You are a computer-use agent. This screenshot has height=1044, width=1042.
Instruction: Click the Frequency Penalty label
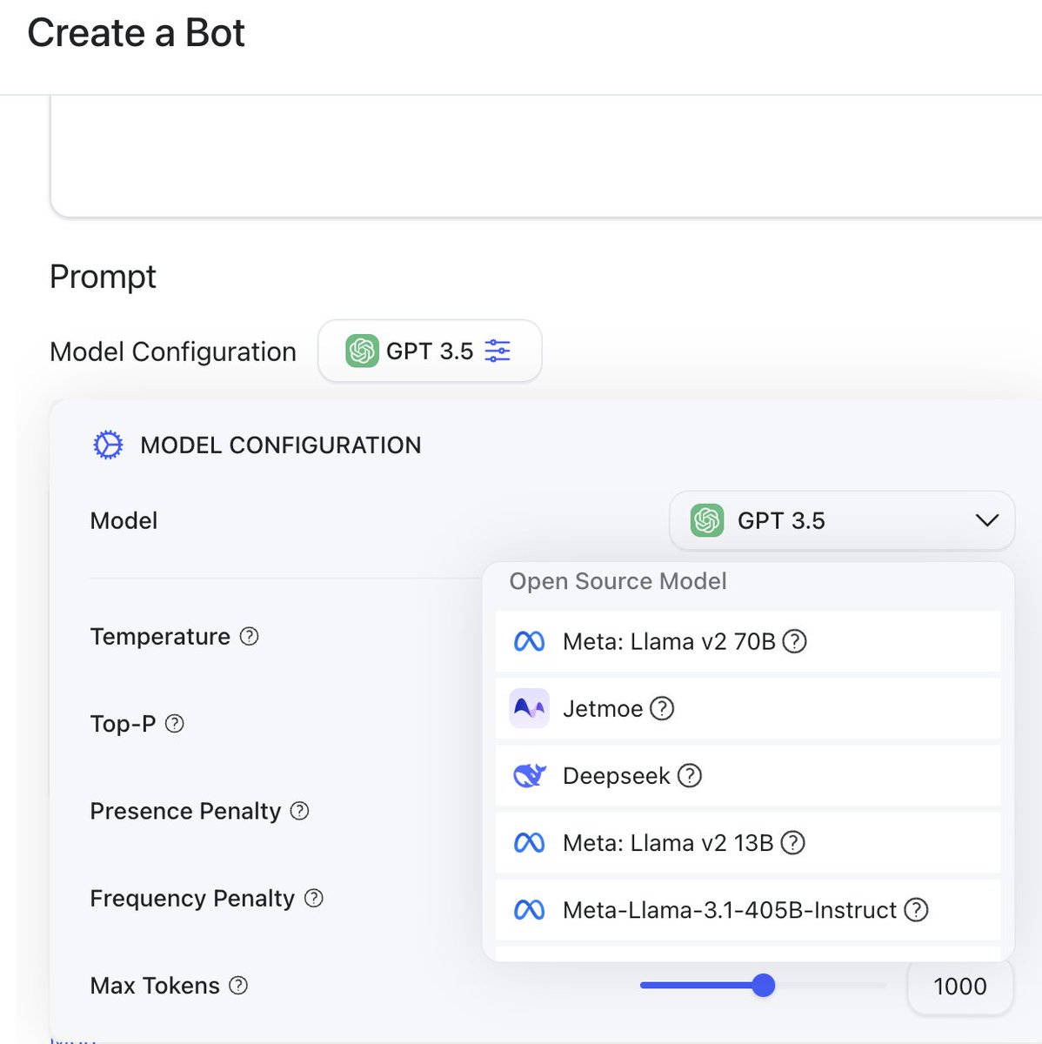[x=192, y=898]
